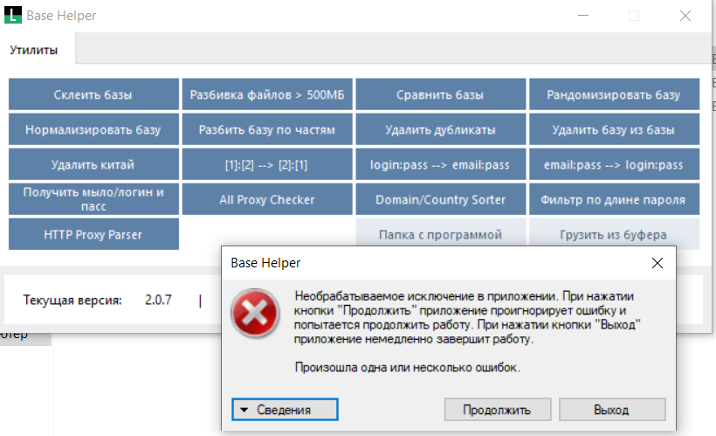Close the Base Helper error dialog
This screenshot has width=716, height=436.
[657, 262]
